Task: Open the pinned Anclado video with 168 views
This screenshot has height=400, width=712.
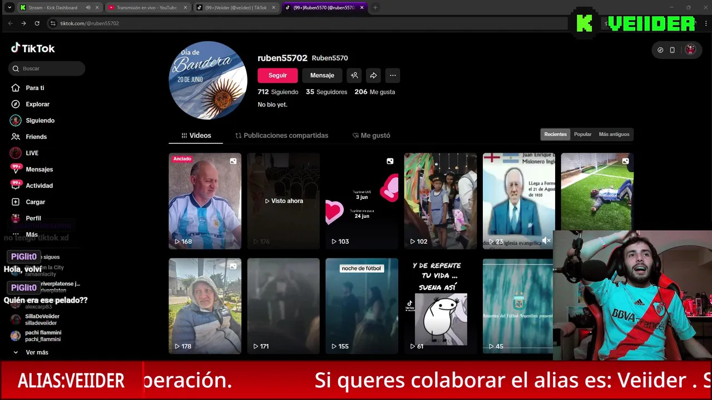Action: [205, 201]
